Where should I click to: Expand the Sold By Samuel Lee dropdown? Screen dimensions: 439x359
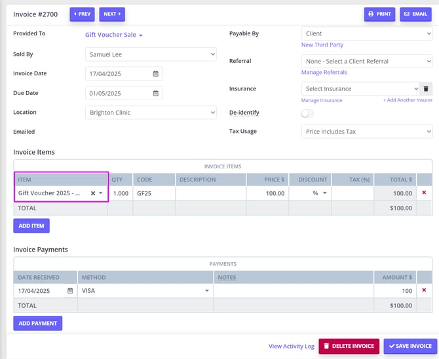[150, 54]
